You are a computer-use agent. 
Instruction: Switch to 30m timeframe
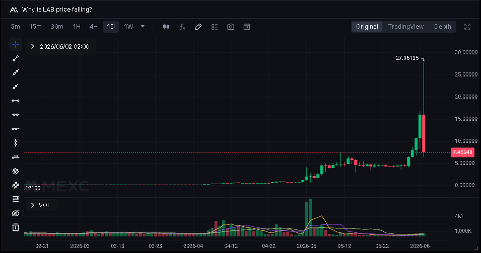pos(57,27)
